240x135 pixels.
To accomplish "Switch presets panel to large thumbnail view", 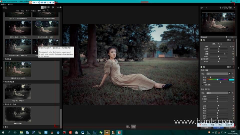I will pos(42,7).
